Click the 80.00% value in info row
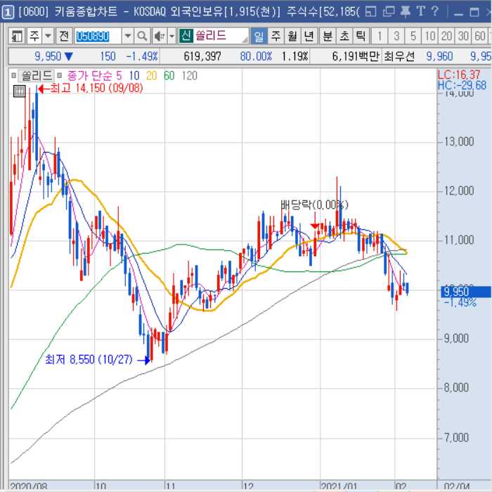 (x=256, y=56)
